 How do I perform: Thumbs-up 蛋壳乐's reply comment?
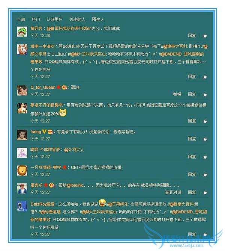coord(205,192)
